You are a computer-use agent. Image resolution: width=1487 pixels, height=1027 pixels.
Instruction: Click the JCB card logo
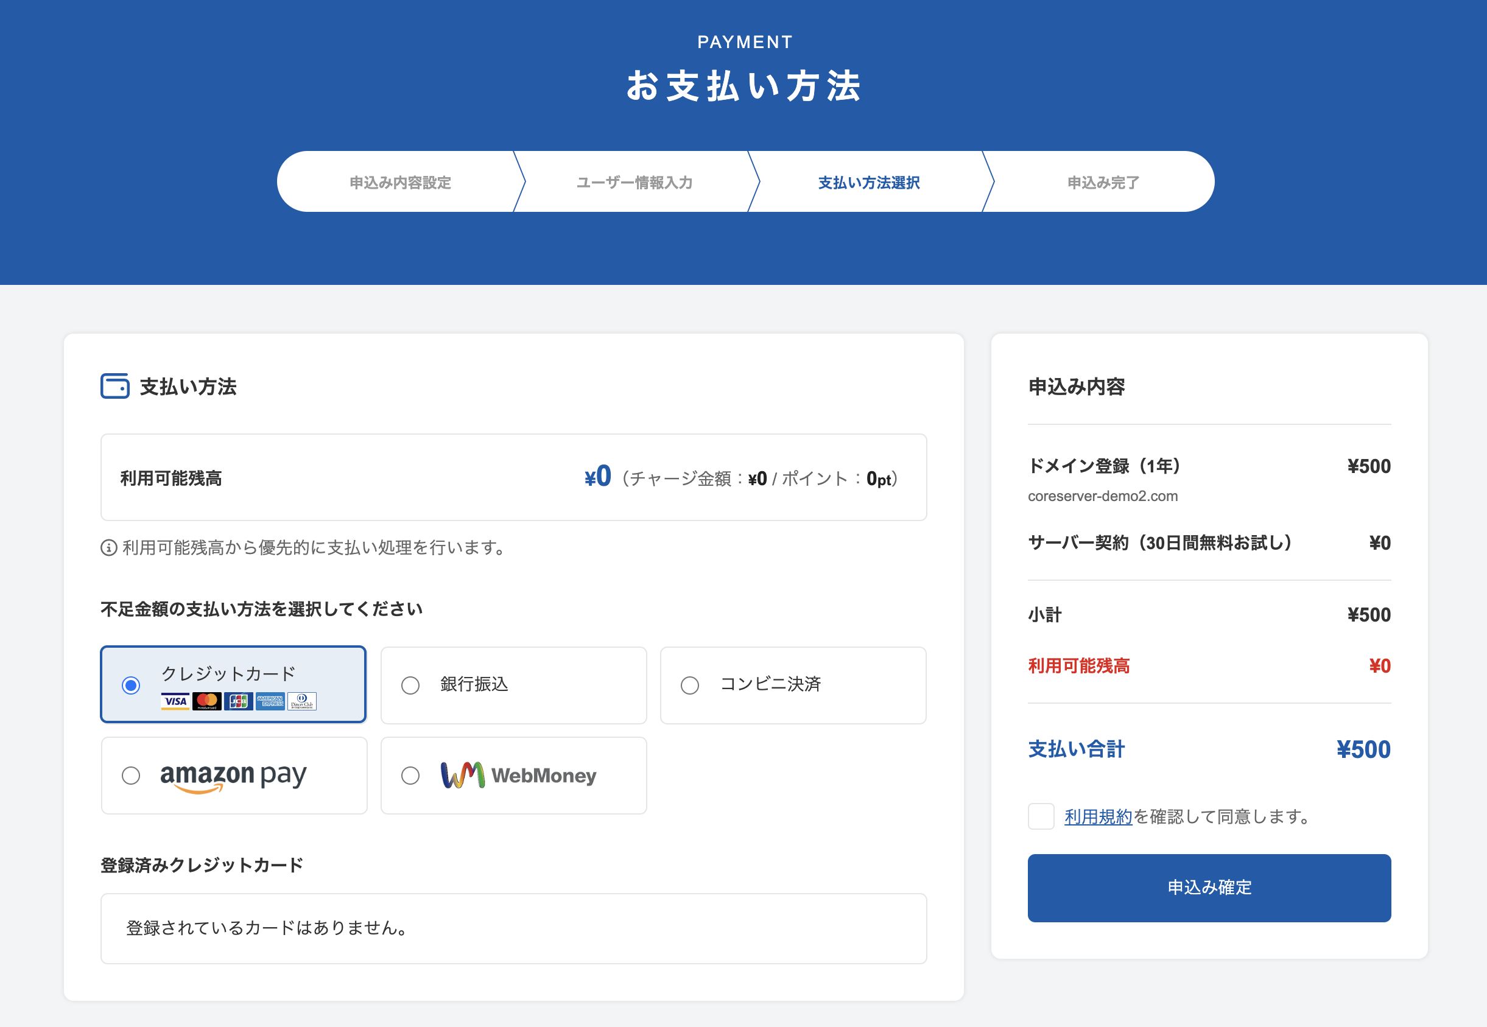pyautogui.click(x=239, y=701)
